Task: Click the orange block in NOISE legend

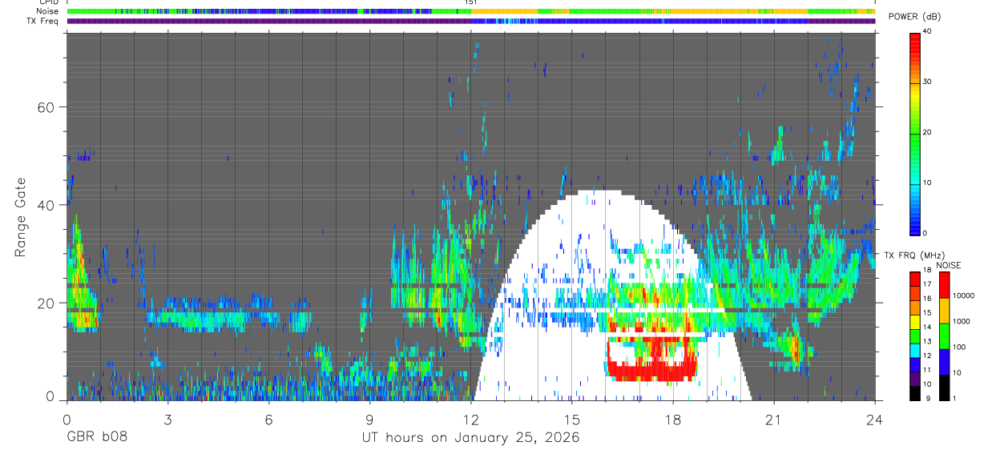Action: click(x=944, y=311)
